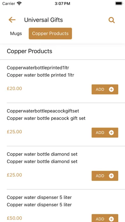Add Copper water bottle diamond set
125x222 pixels.
[105, 176]
